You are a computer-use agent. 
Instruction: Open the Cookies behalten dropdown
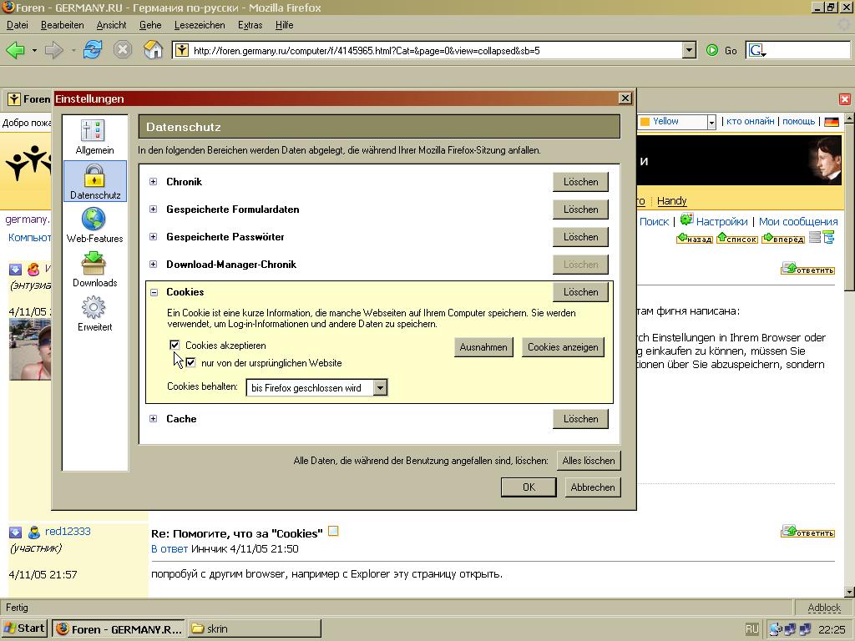(x=380, y=388)
